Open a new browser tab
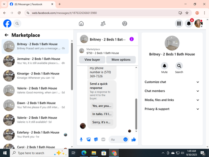The width and height of the screenshot is (209, 157). [x=59, y=4]
